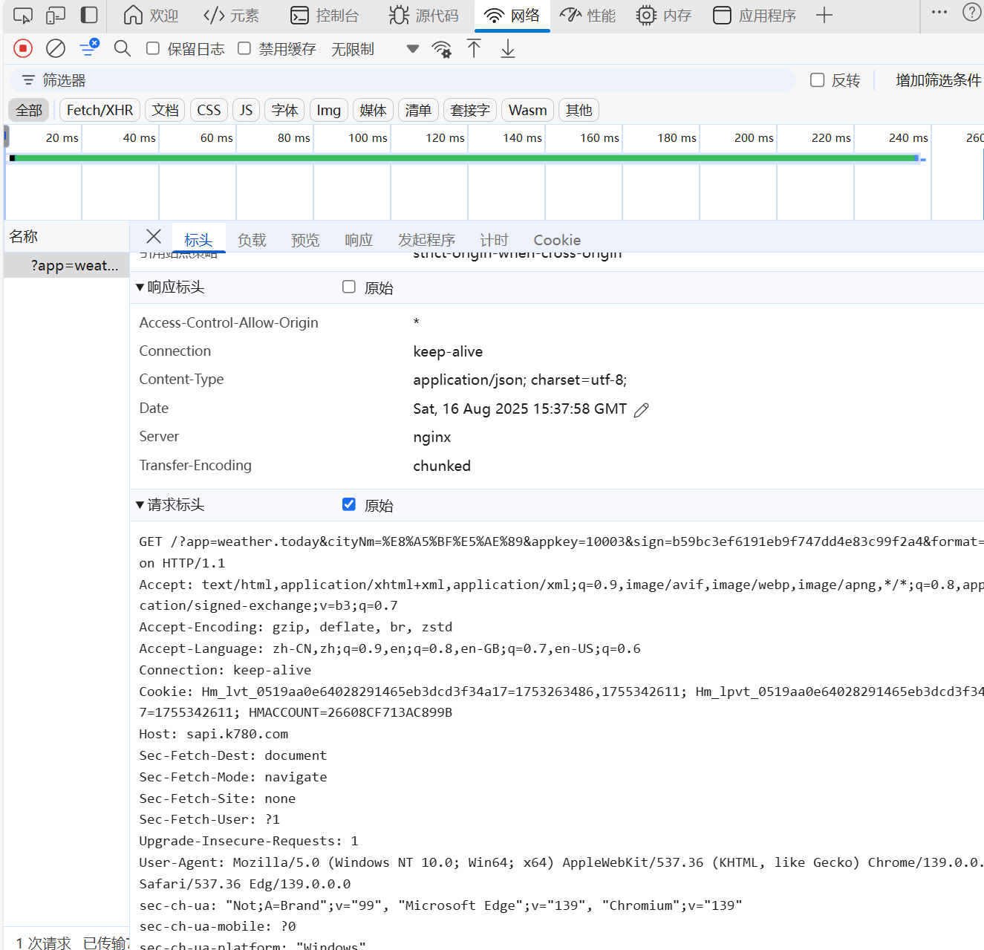The image size is (984, 950).
Task: Open the 内存 tab
Action: (x=664, y=16)
